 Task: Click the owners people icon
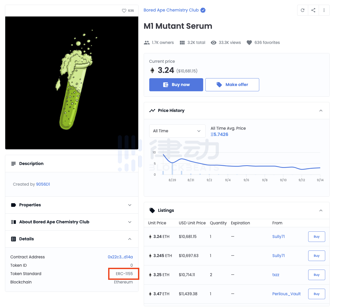point(147,43)
